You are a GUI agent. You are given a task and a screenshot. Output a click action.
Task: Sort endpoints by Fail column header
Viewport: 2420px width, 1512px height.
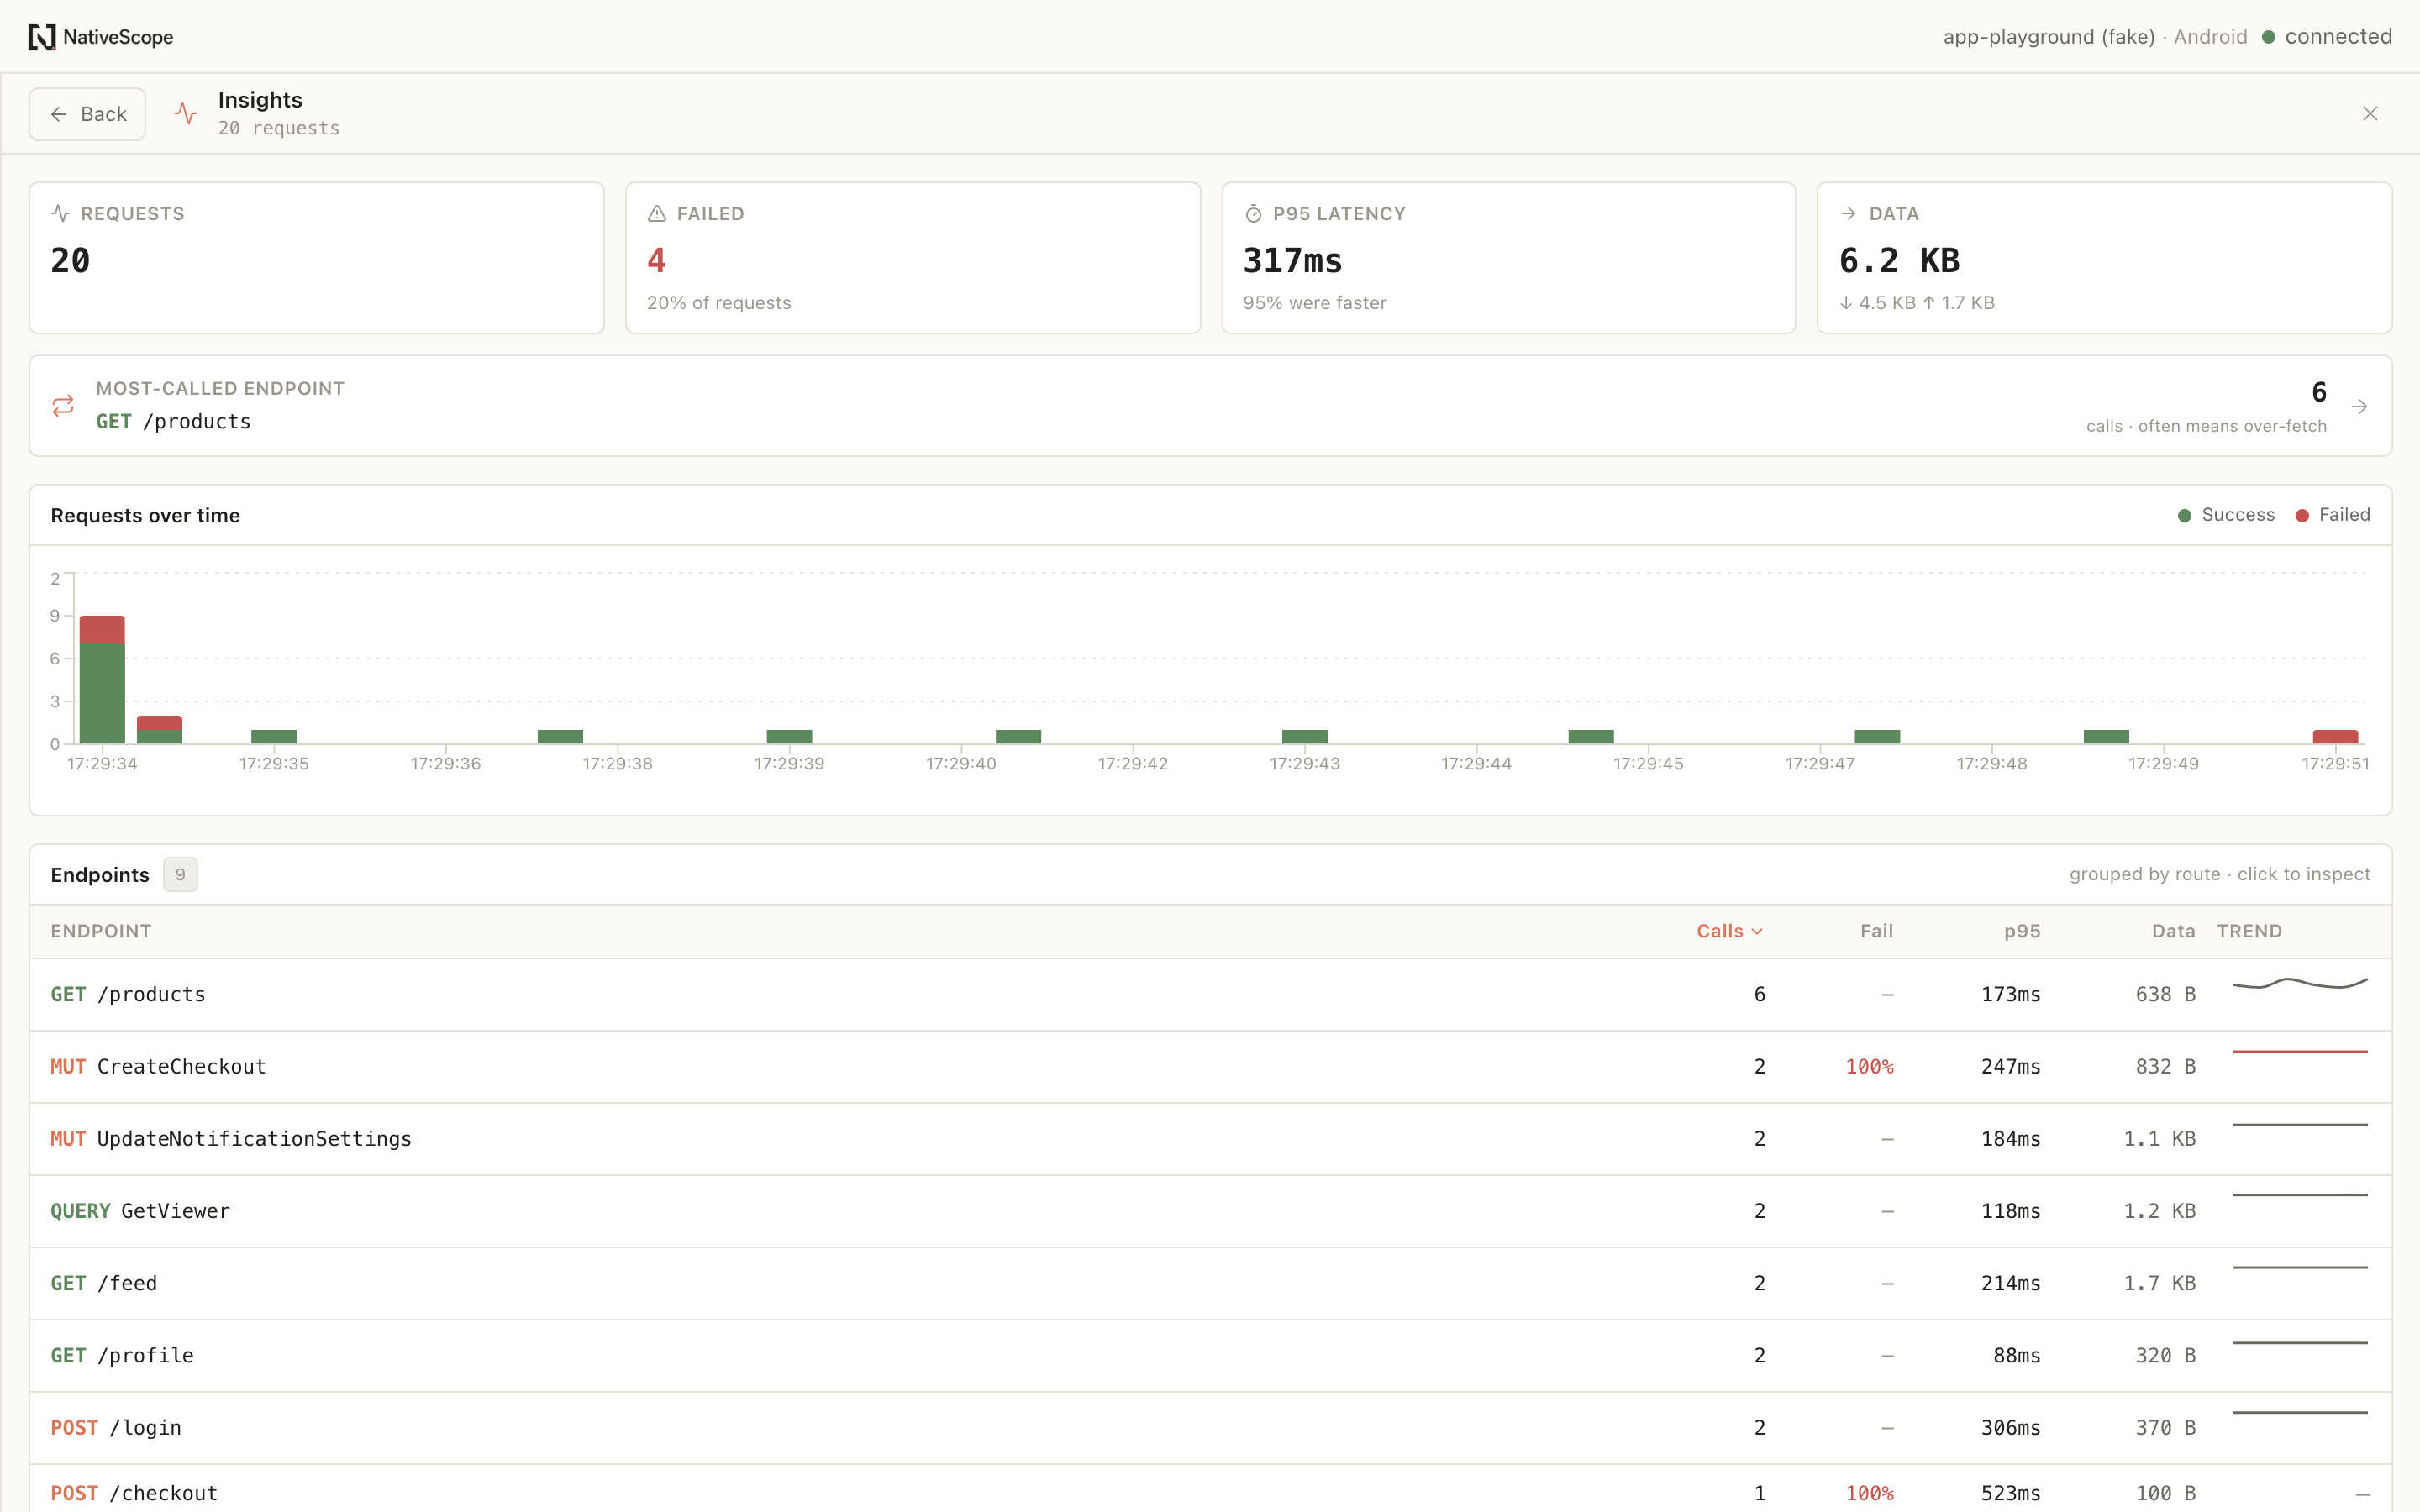click(1876, 931)
